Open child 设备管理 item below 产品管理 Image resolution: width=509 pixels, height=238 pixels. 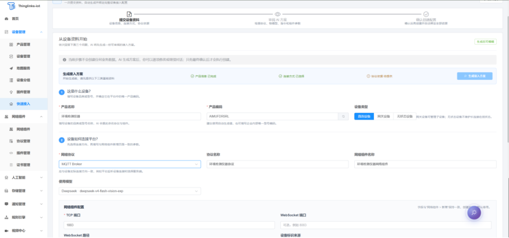click(x=24, y=56)
